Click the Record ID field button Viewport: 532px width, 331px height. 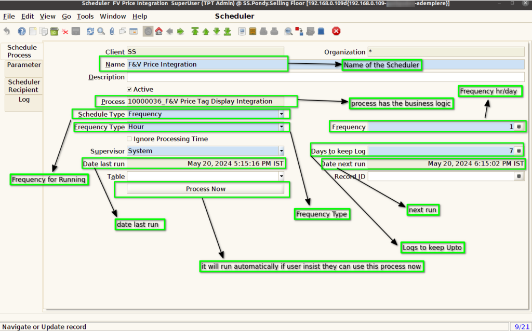[x=519, y=176]
